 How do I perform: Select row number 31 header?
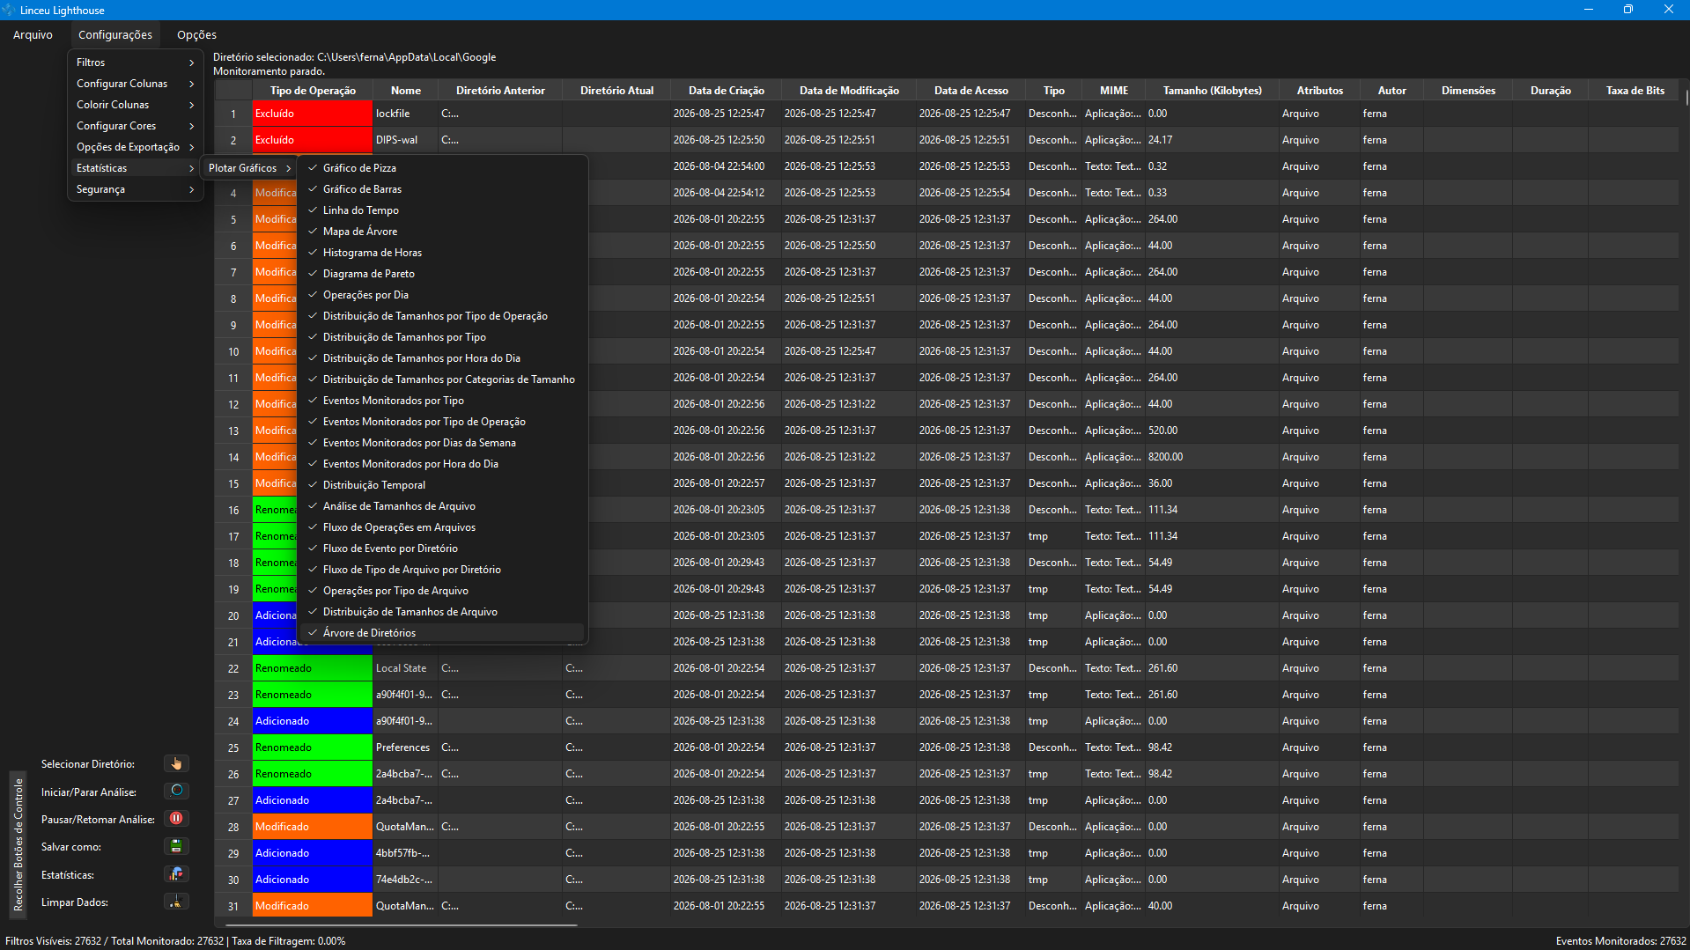tap(233, 905)
